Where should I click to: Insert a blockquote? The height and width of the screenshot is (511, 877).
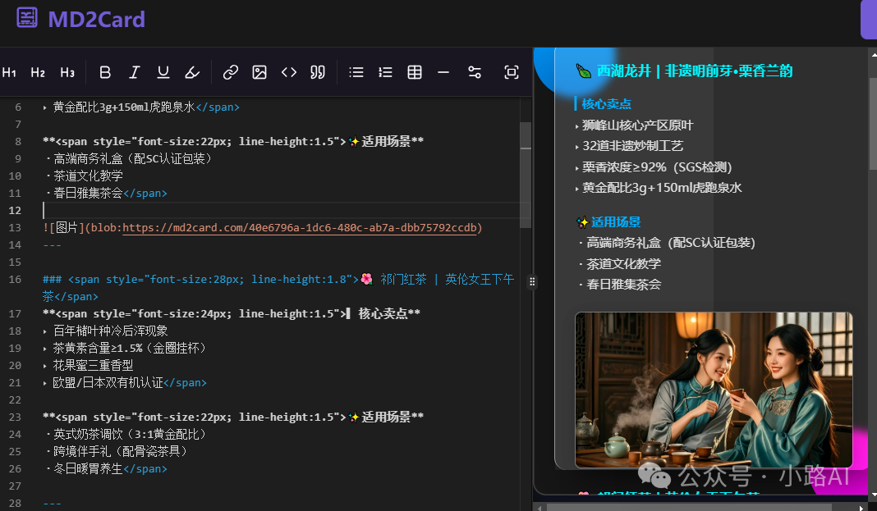pyautogui.click(x=317, y=72)
